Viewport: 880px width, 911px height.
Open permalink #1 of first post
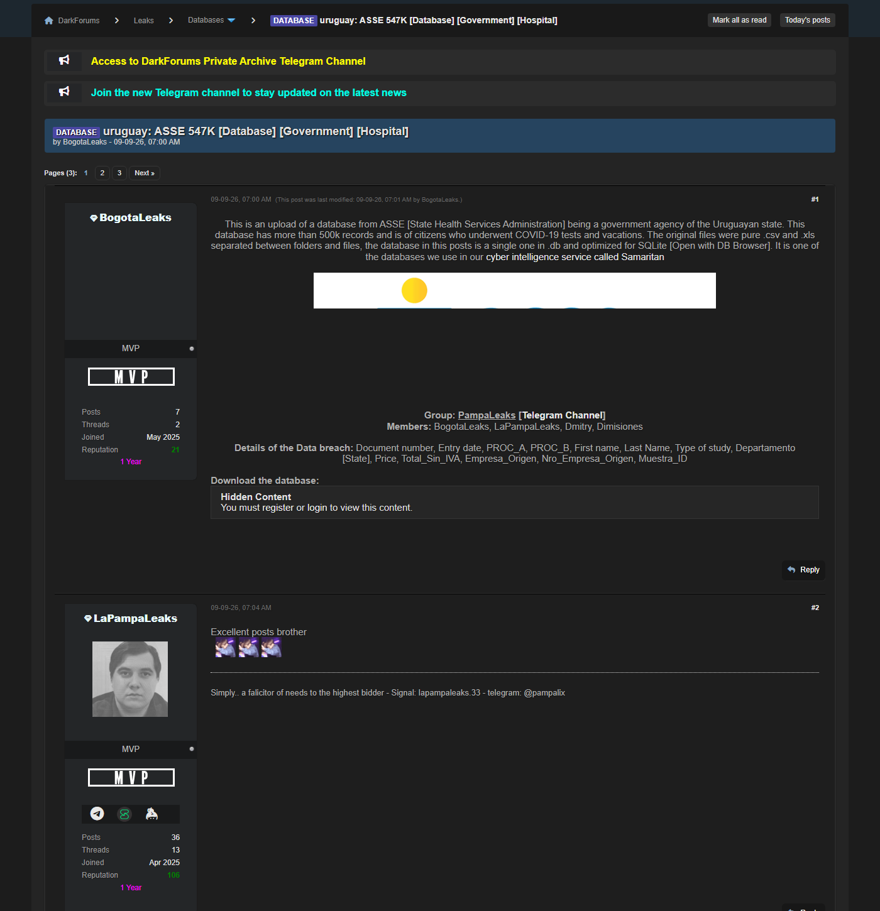[815, 199]
